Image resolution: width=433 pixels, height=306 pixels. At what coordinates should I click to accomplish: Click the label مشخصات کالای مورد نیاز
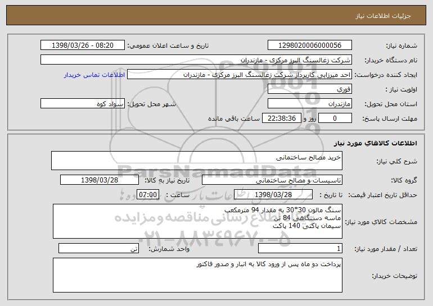[x=381, y=222]
